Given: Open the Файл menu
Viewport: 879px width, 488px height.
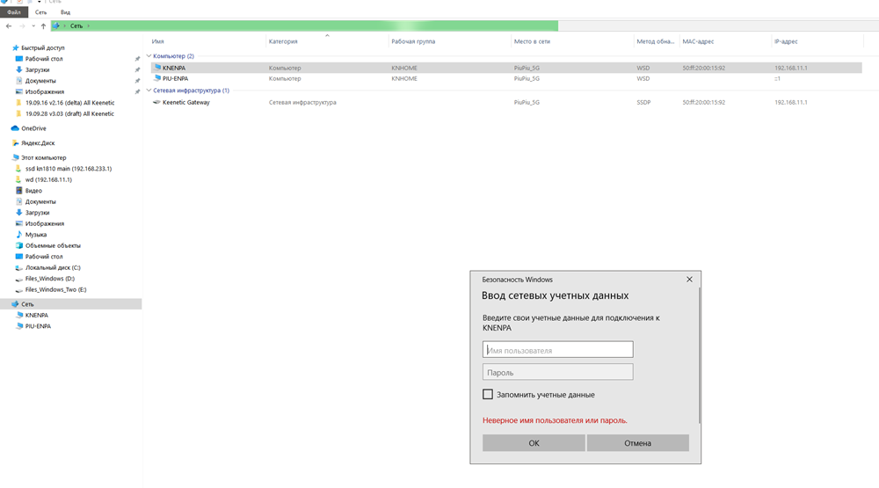Looking at the screenshot, I should coord(14,11).
